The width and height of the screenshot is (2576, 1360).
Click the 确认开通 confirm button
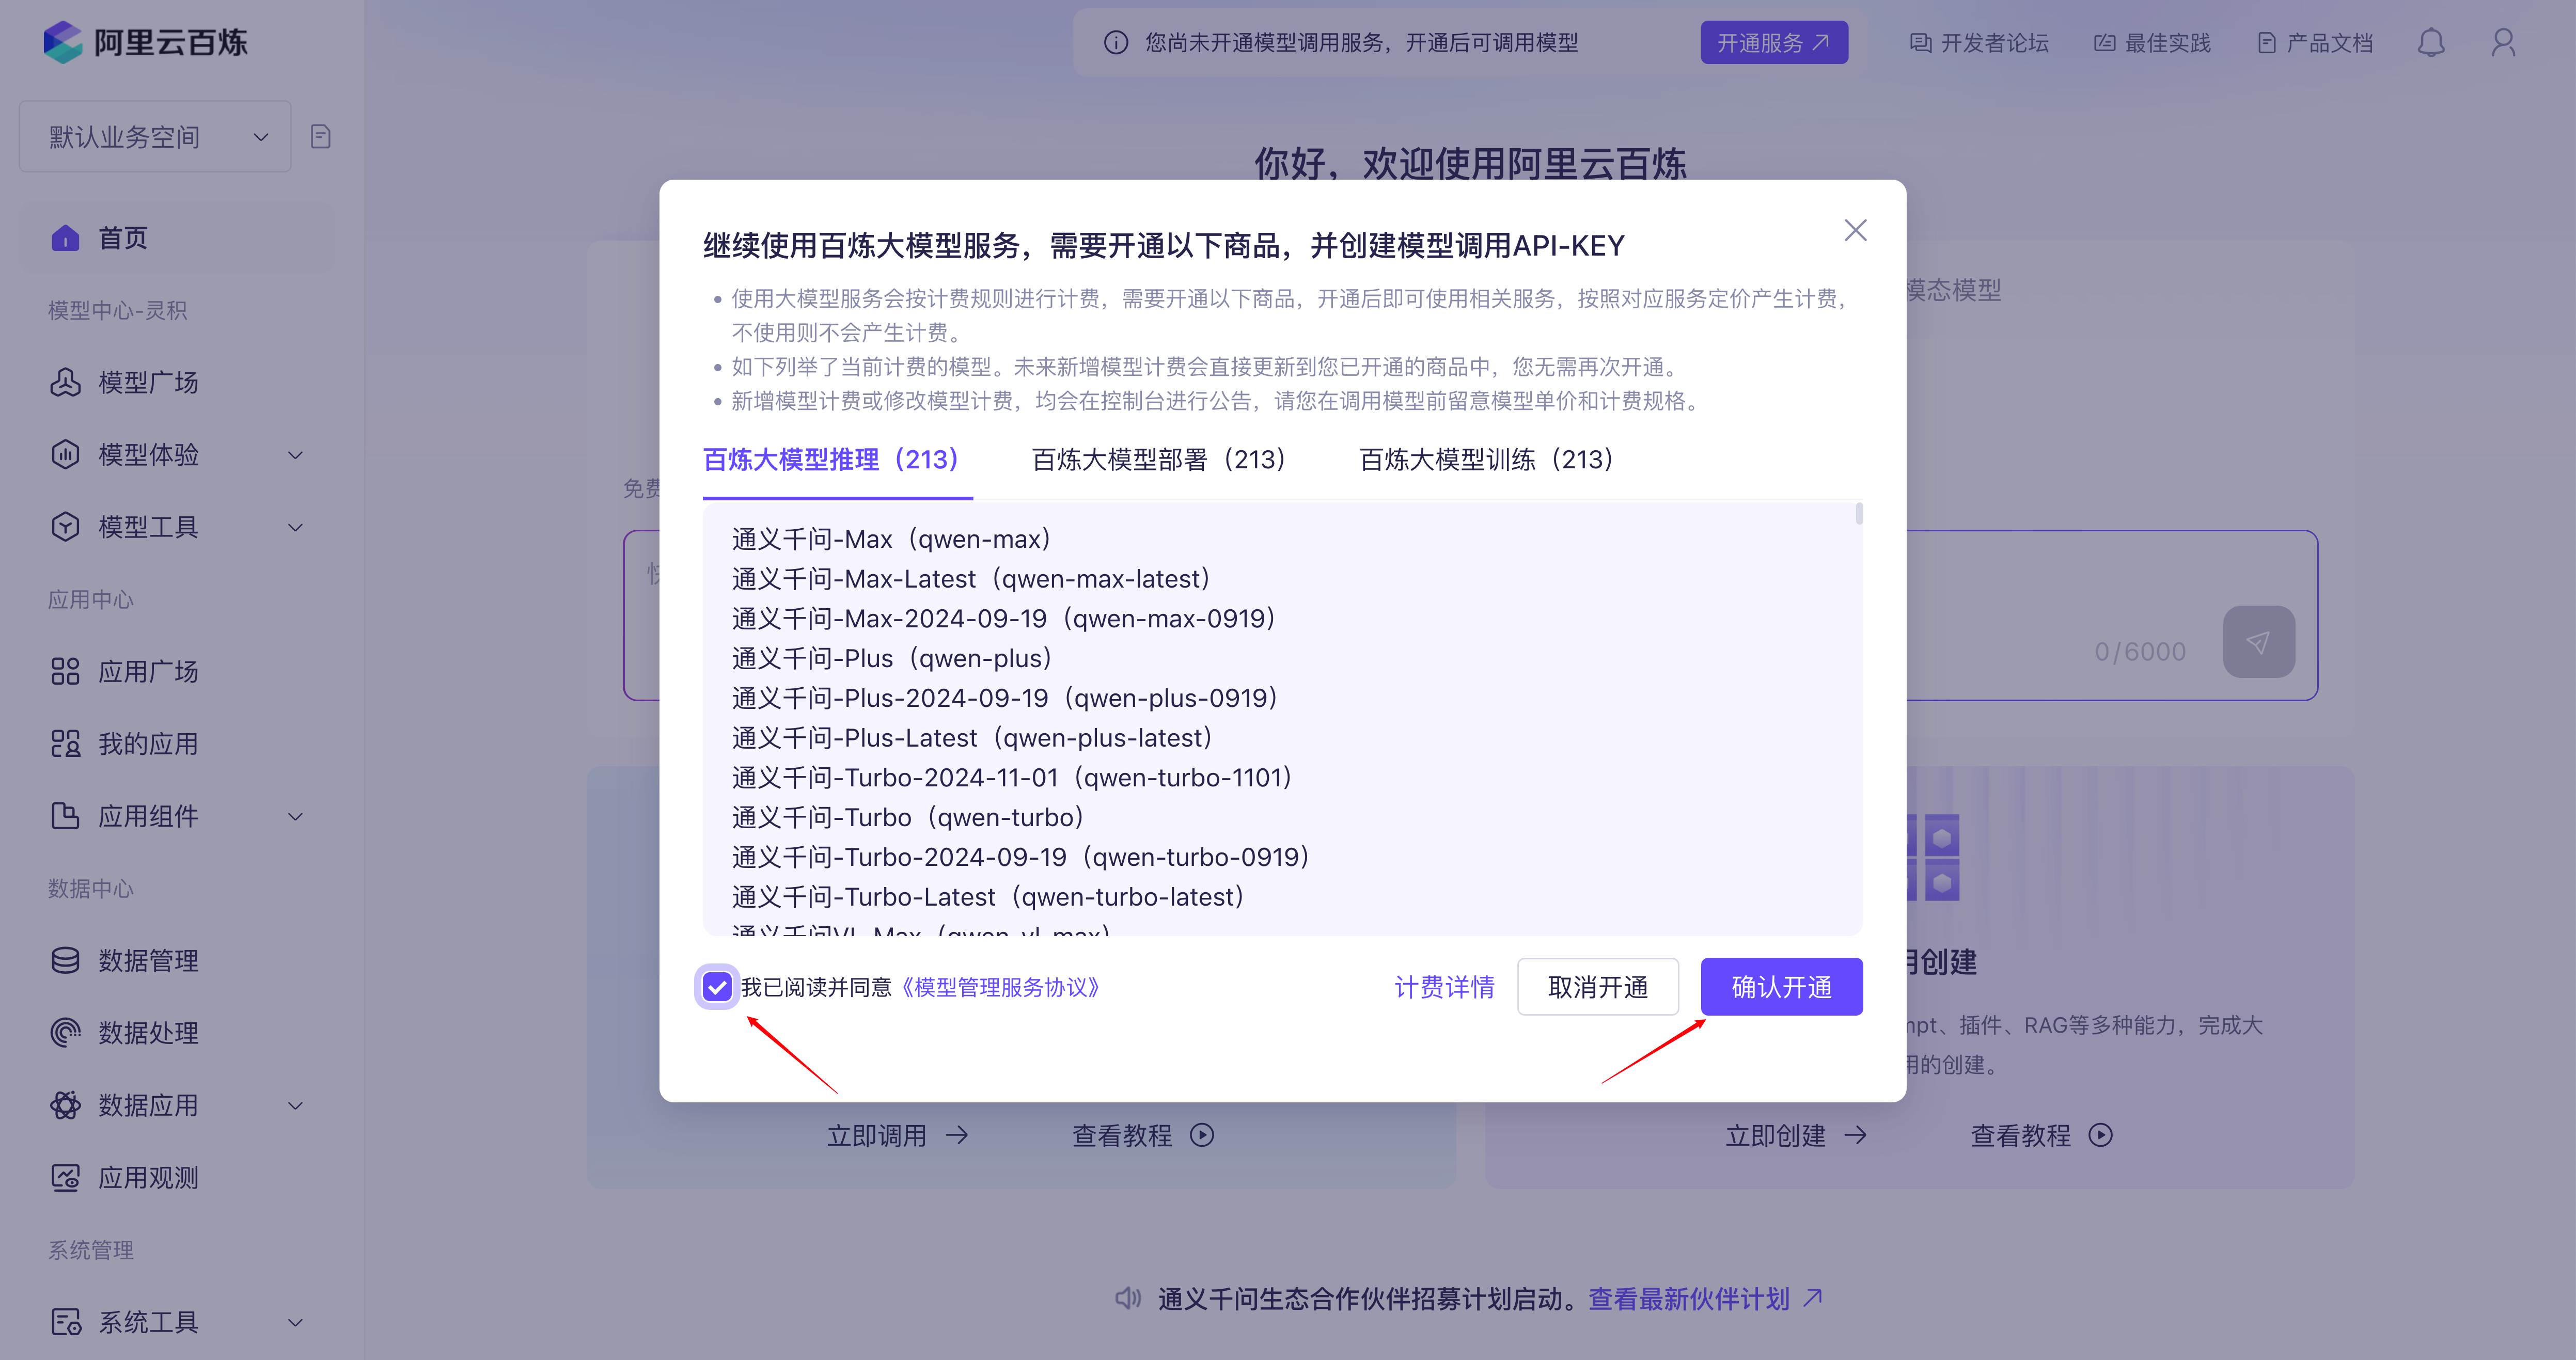click(x=1781, y=987)
